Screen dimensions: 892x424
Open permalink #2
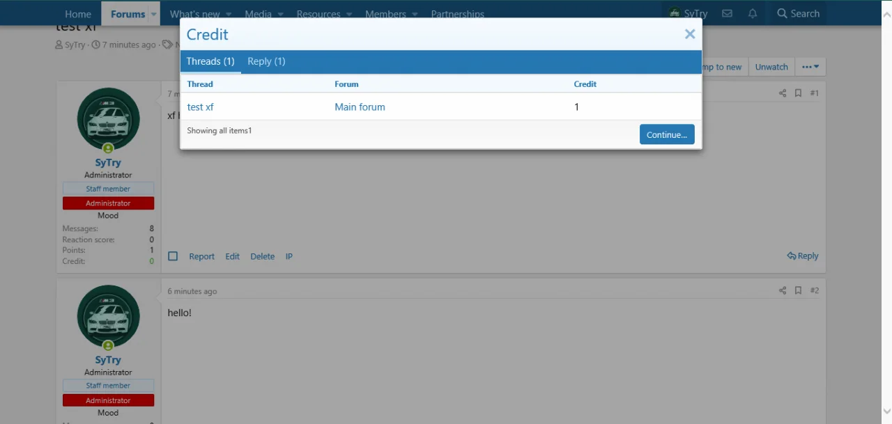[814, 290]
